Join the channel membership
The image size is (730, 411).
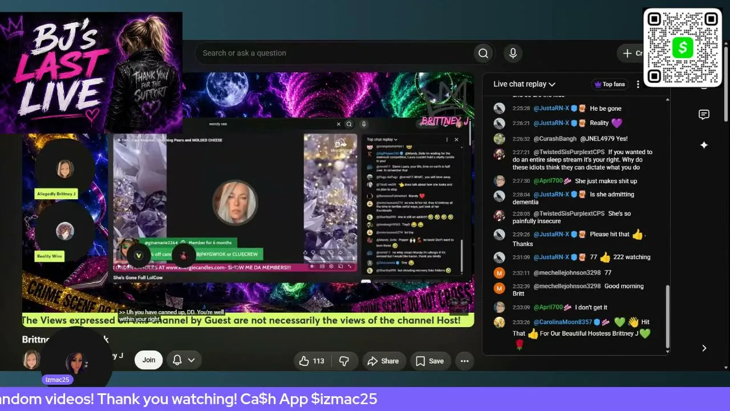[148, 360]
